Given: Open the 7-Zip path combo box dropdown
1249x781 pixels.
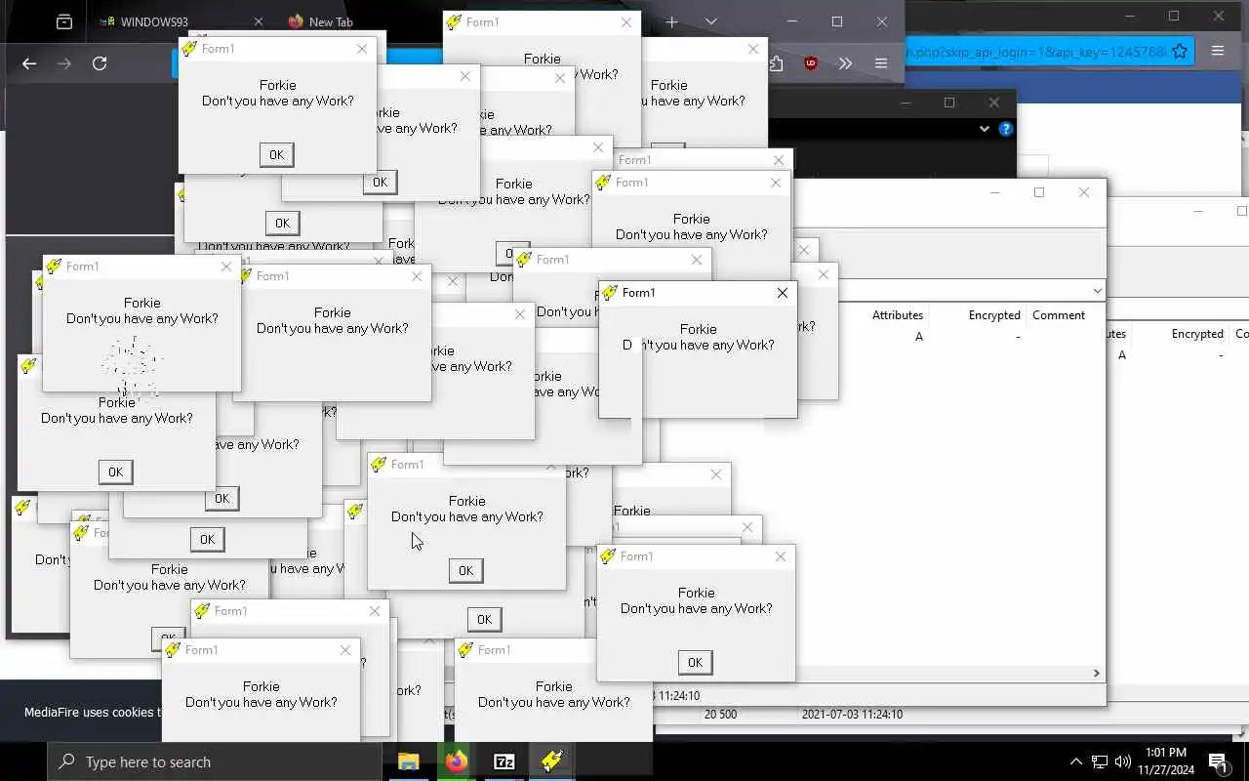Looking at the screenshot, I should pos(1098,291).
